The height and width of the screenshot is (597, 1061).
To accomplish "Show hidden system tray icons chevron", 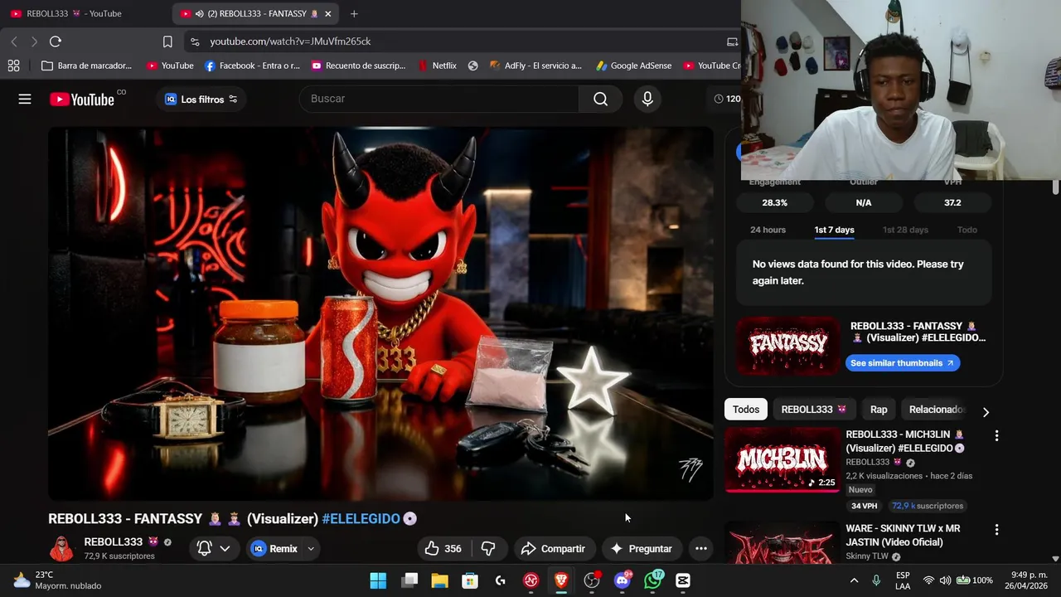I will (854, 580).
